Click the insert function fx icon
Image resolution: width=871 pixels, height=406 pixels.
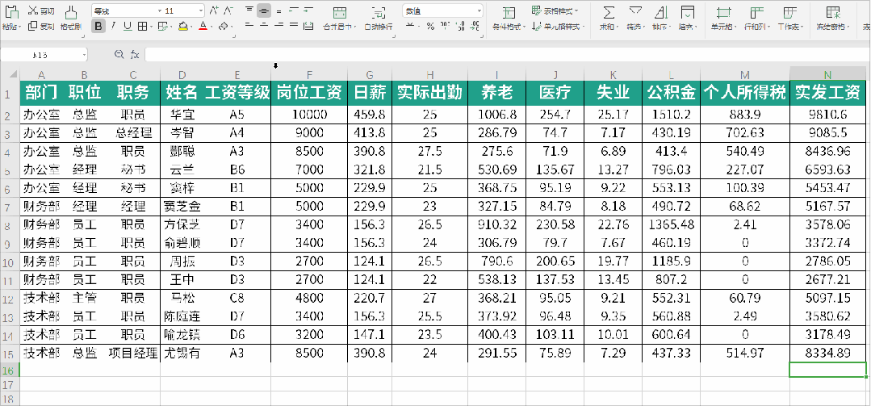(x=135, y=54)
